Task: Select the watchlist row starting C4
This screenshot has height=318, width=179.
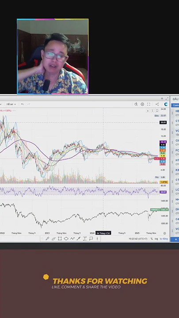Action: 175,221
